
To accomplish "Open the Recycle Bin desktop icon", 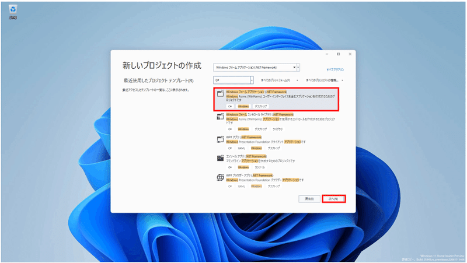I will tap(13, 12).
